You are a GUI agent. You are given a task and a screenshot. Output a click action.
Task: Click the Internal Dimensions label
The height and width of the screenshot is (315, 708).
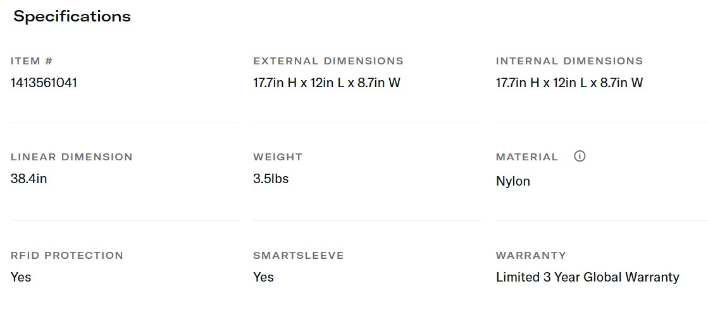click(569, 61)
